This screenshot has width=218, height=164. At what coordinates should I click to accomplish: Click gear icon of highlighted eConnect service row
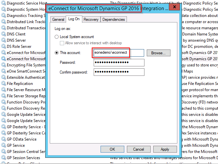[x=3, y=59]
